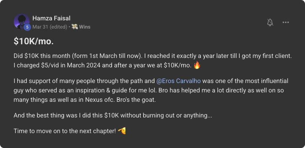This screenshot has height=148, width=305.
Task: Click the (edited) label beside the date
Action: coord(58,27)
